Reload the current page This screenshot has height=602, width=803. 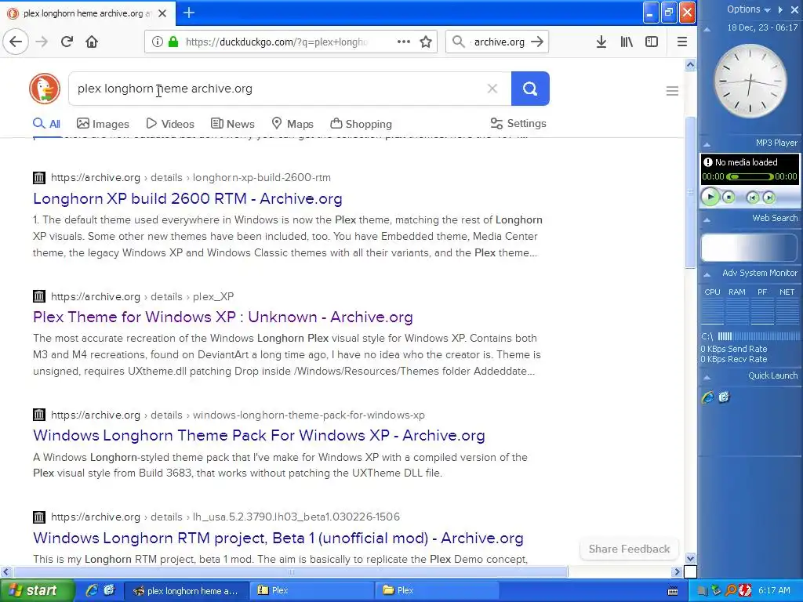67,42
